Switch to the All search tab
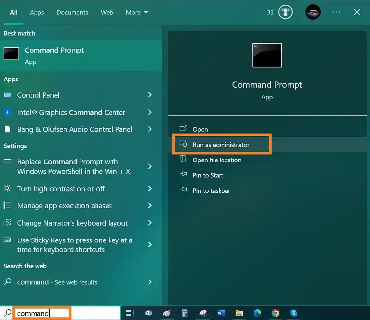Screen dimensions: 370x320 pyautogui.click(x=14, y=12)
